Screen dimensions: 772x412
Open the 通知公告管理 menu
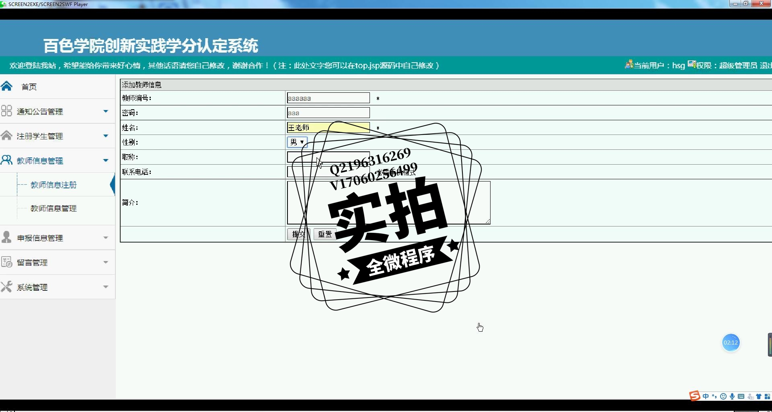click(x=40, y=112)
